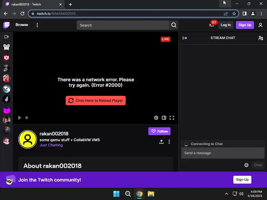Bookmark the page with the star icon
Viewport: 267px width, 200px height.
pos(234,14)
